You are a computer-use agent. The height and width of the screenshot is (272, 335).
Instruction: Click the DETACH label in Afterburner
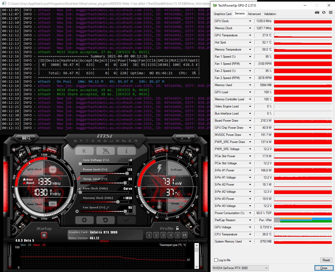click(104, 241)
